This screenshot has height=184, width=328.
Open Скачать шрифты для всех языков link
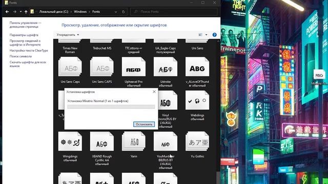[x=28, y=64]
